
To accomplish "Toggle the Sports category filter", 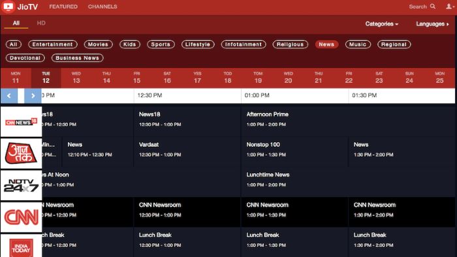I will point(161,44).
